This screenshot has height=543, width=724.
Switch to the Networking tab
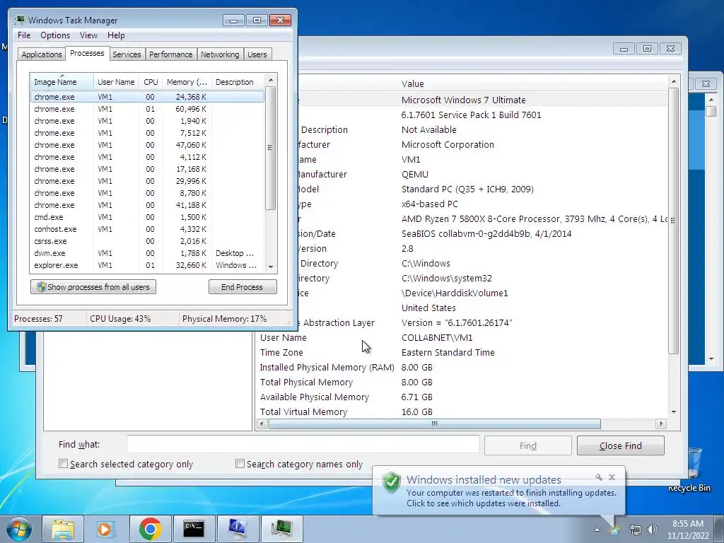220,54
